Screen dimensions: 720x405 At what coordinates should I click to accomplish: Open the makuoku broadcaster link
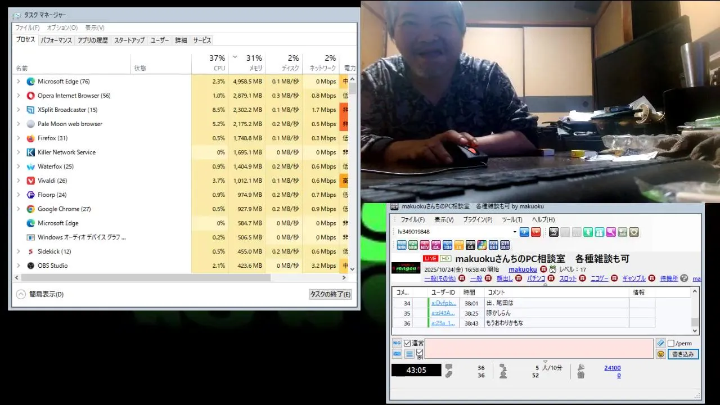click(523, 270)
